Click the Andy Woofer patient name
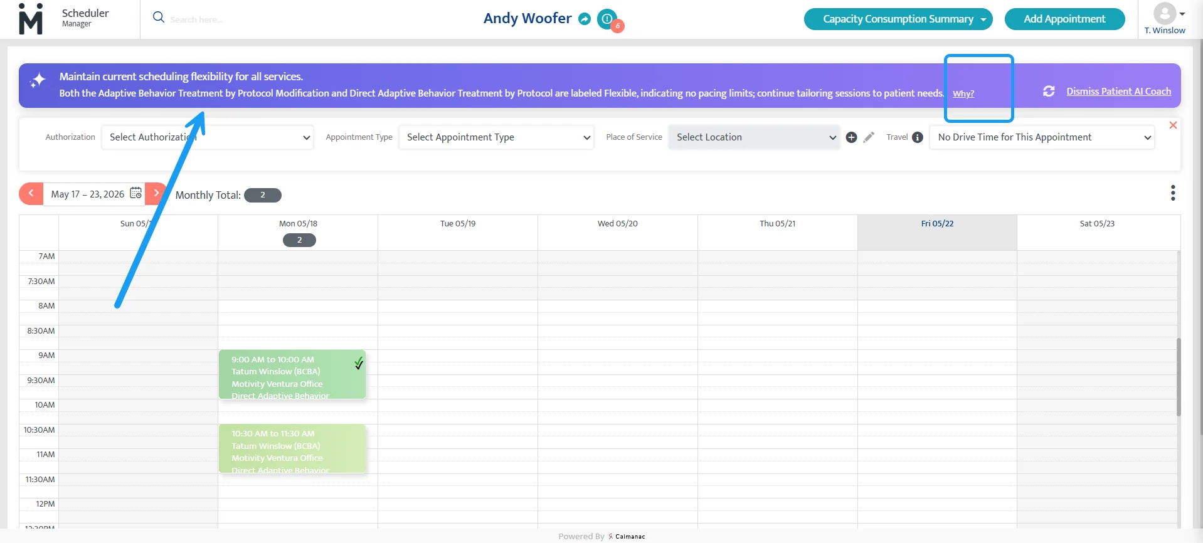The width and height of the screenshot is (1203, 543). [527, 18]
